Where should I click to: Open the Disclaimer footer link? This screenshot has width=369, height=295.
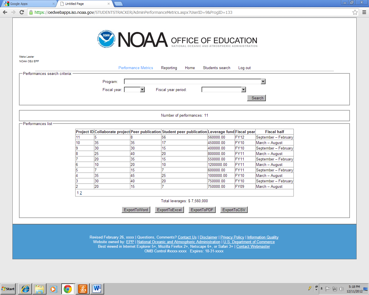coord(208,237)
